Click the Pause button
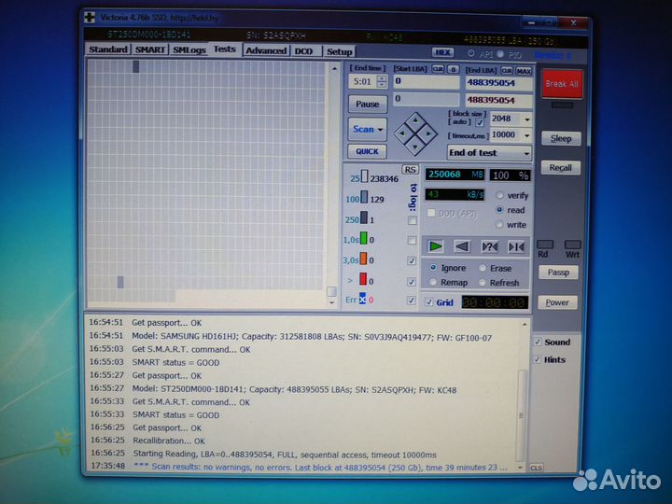The height and width of the screenshot is (504, 672). (x=368, y=105)
